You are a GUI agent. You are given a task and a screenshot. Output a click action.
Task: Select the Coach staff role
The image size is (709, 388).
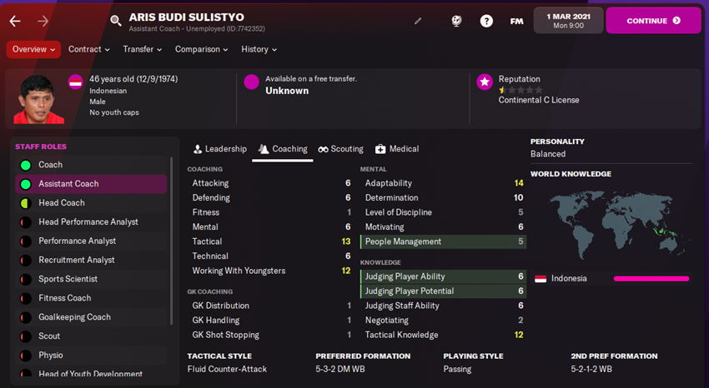point(50,165)
